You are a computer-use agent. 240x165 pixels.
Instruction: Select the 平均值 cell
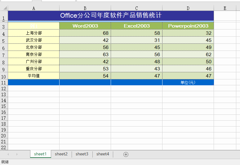34,76
